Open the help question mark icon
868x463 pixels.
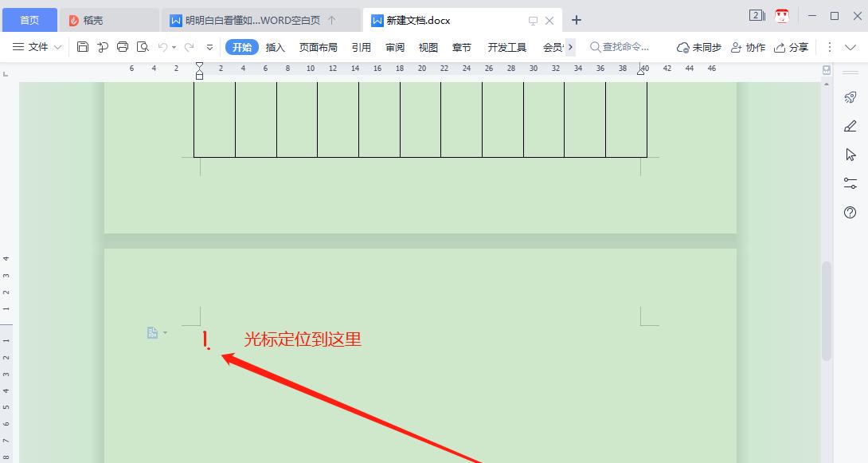[x=850, y=212]
